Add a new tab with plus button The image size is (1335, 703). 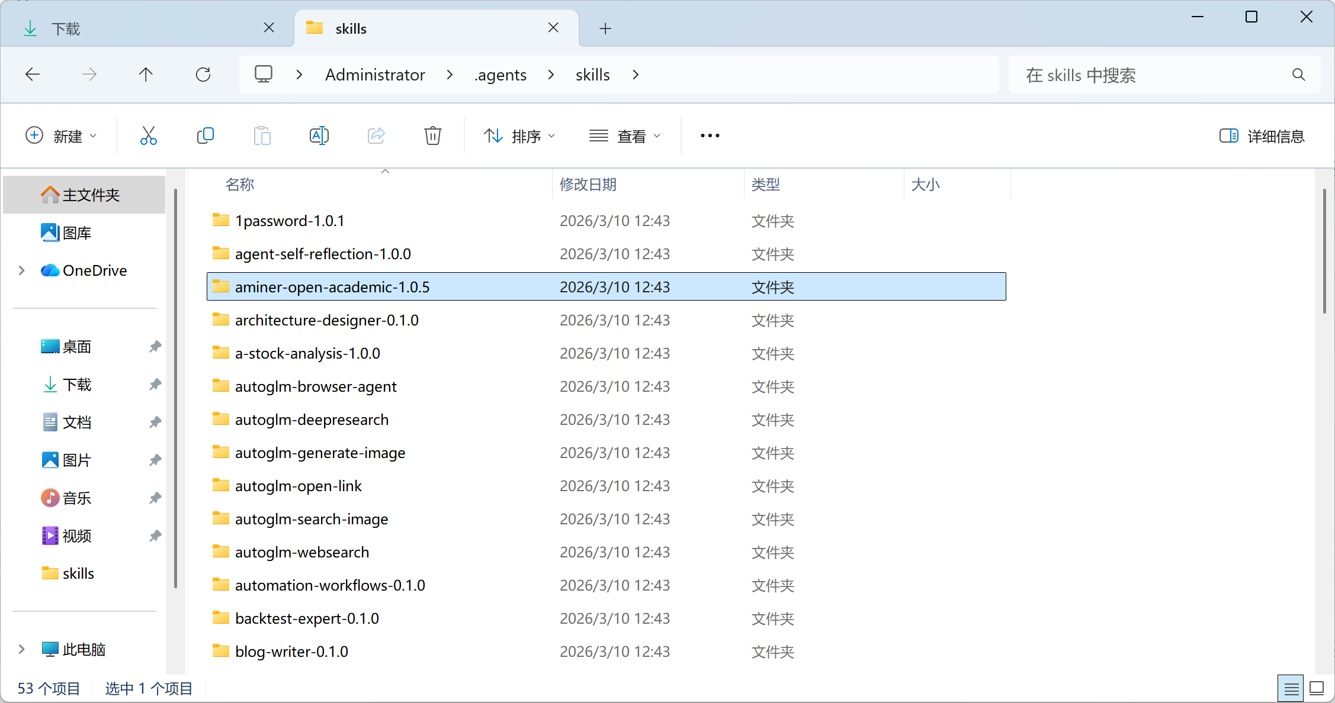click(605, 28)
